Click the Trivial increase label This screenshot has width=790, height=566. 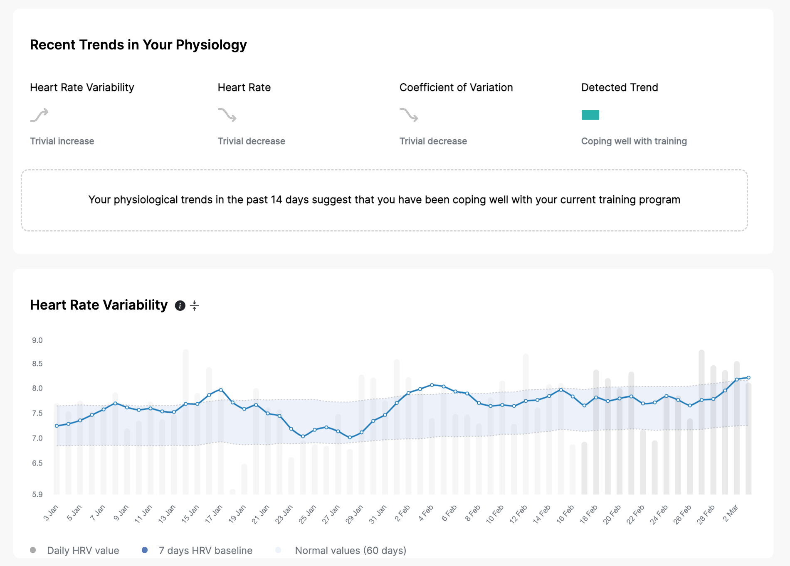(x=62, y=141)
